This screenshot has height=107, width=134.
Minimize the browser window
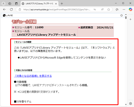point(116,3)
